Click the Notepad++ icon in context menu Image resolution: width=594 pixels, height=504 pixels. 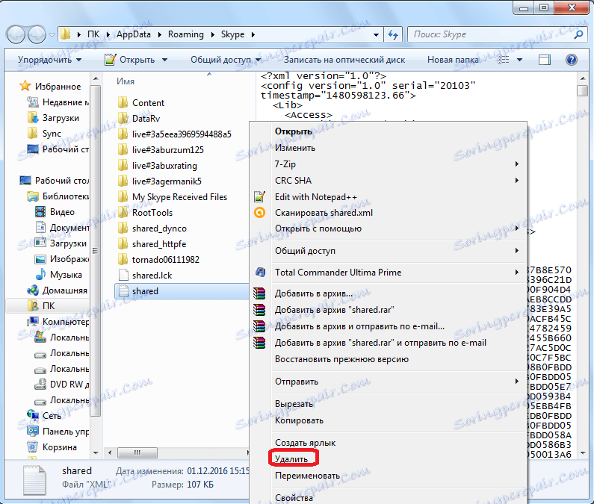tap(259, 196)
